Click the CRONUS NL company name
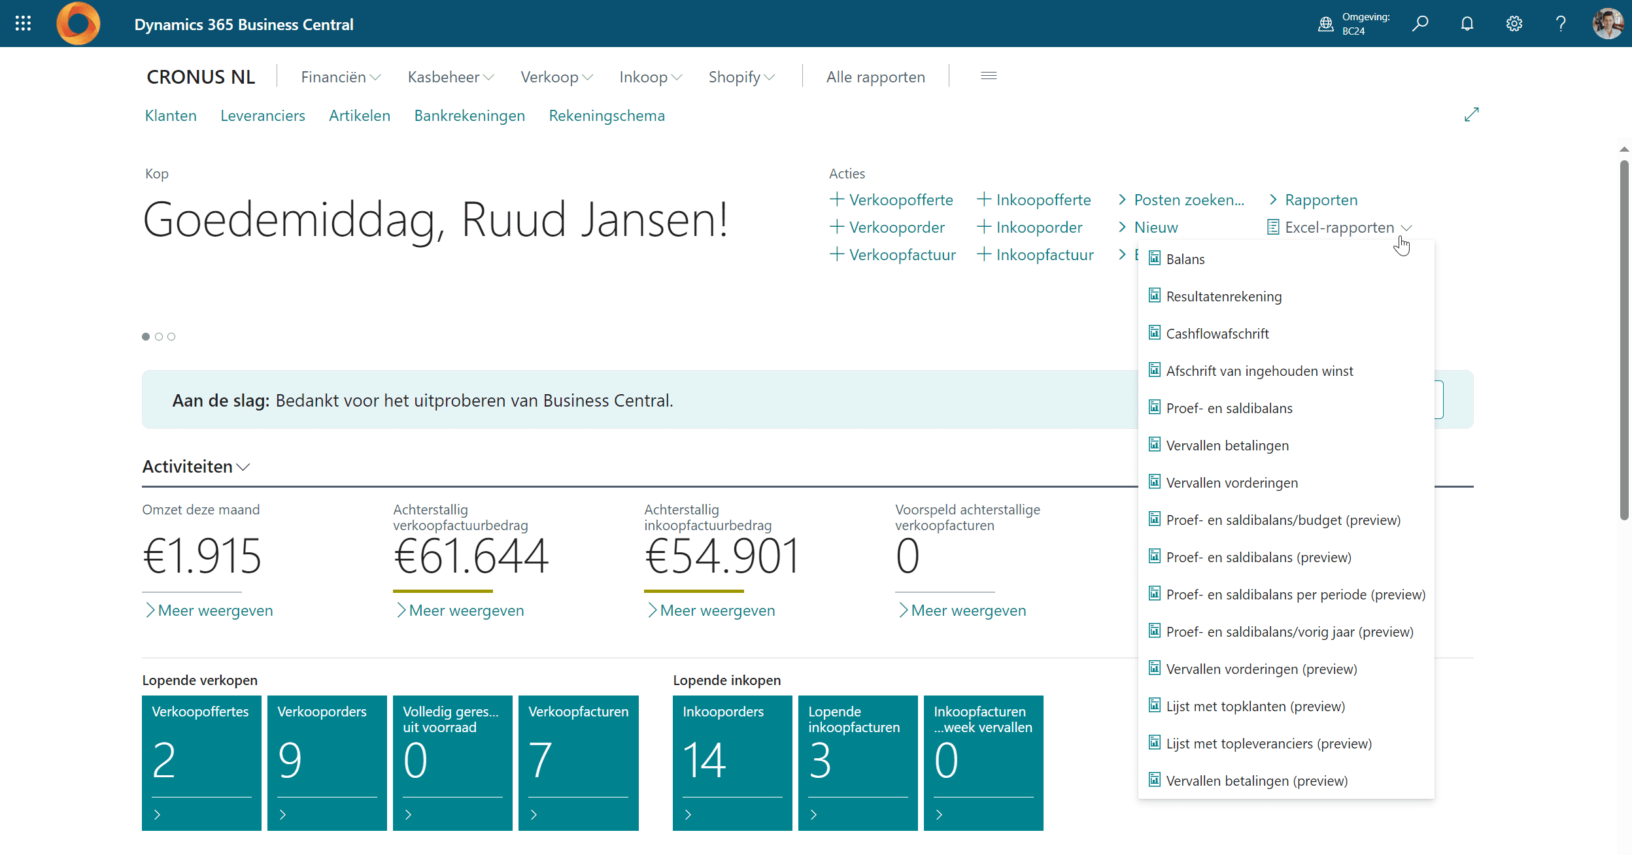The height and width of the screenshot is (855, 1632). pyautogui.click(x=201, y=77)
